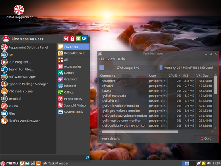Click the CPU usage progress bar
221x166 pixels.
pyautogui.click(x=128, y=68)
